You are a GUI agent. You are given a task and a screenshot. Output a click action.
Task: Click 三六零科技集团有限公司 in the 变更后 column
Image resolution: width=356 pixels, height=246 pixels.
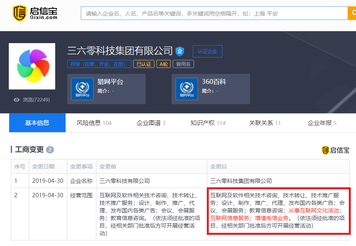click(x=241, y=181)
